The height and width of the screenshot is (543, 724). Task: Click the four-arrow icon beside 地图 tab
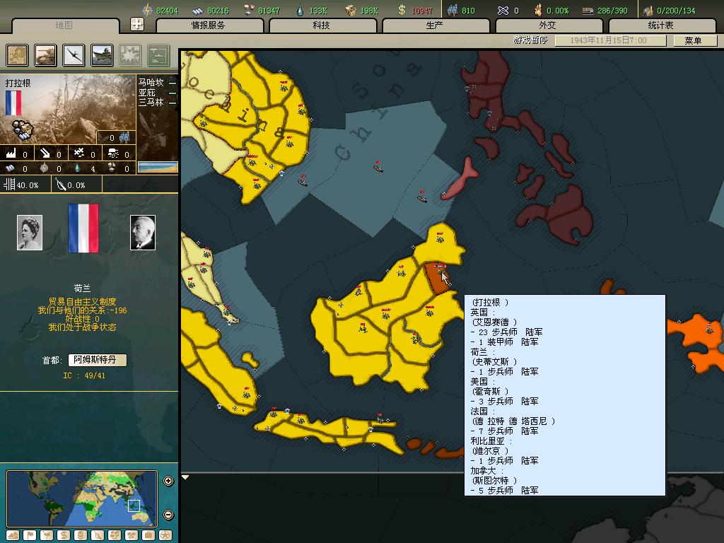click(x=137, y=24)
